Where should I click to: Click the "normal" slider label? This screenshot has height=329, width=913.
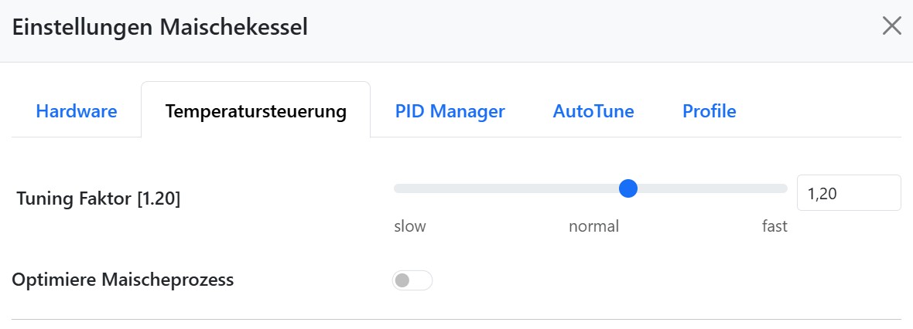593,226
